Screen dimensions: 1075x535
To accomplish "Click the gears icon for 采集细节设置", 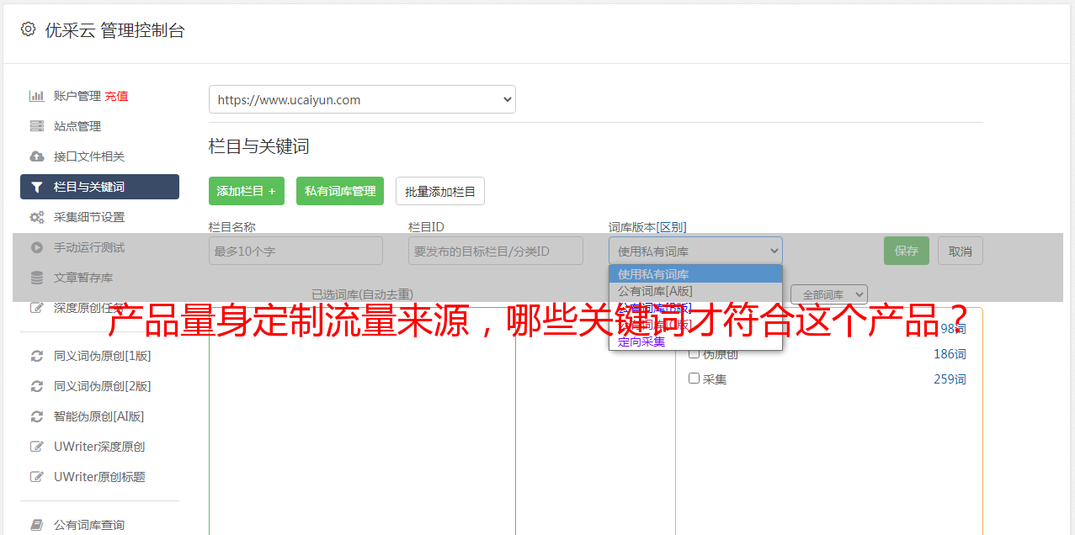I will 36,217.
